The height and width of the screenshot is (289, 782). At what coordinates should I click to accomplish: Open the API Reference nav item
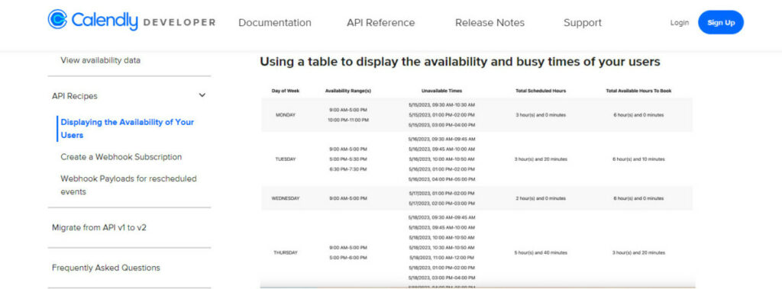click(381, 23)
